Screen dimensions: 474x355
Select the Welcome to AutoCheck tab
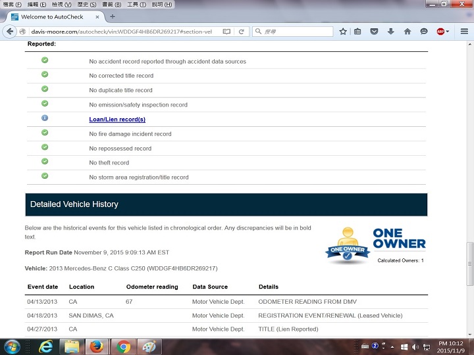[55, 17]
